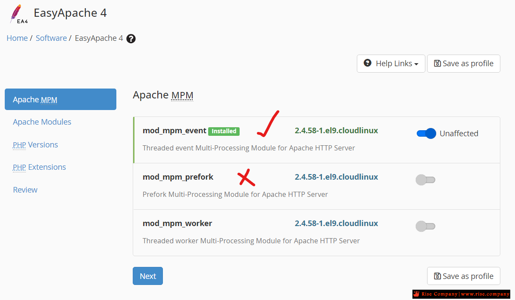
Task: Open the PHP Versions section
Action: click(35, 145)
